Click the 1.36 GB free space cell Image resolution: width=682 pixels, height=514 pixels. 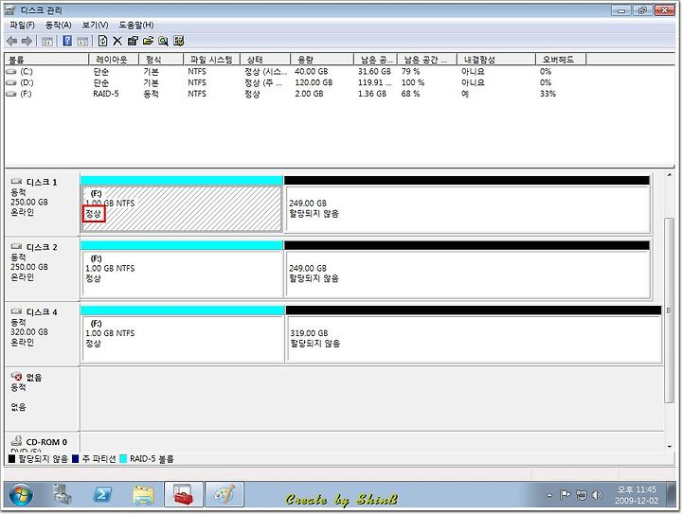click(x=372, y=94)
